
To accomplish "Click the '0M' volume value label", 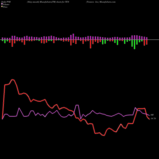I will click(152, 115).
